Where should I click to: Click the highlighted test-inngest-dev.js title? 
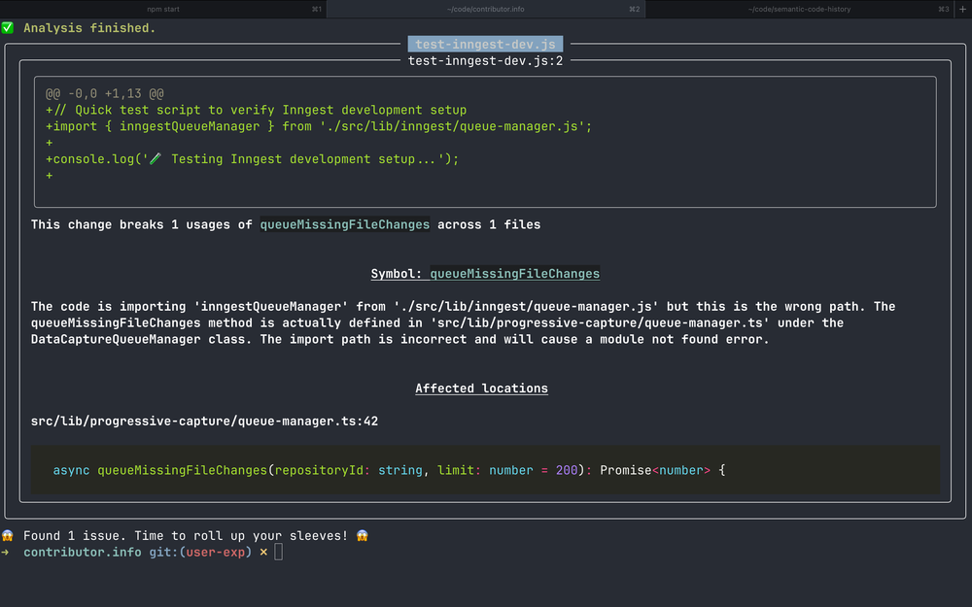[485, 44]
